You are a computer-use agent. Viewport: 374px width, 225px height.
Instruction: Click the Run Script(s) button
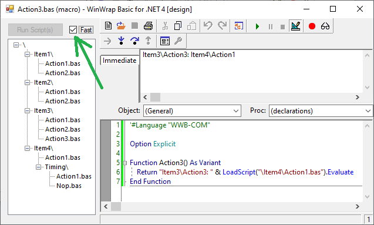pyautogui.click(x=36, y=29)
